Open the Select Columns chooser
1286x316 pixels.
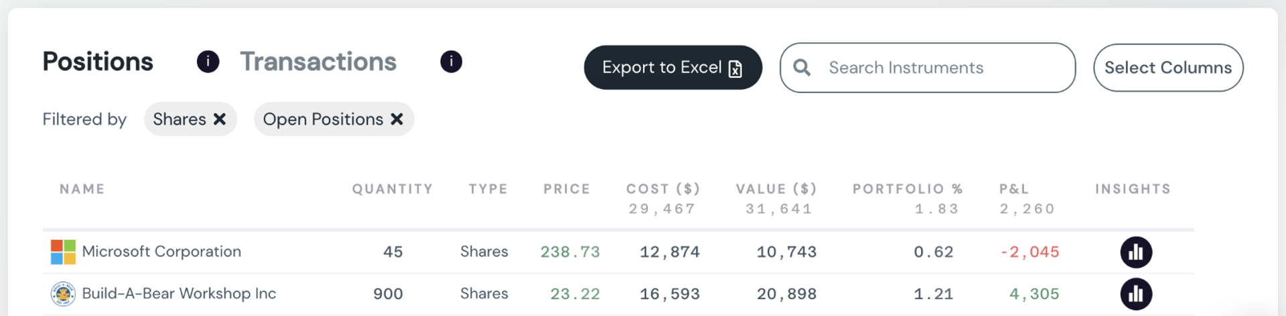coord(1167,68)
